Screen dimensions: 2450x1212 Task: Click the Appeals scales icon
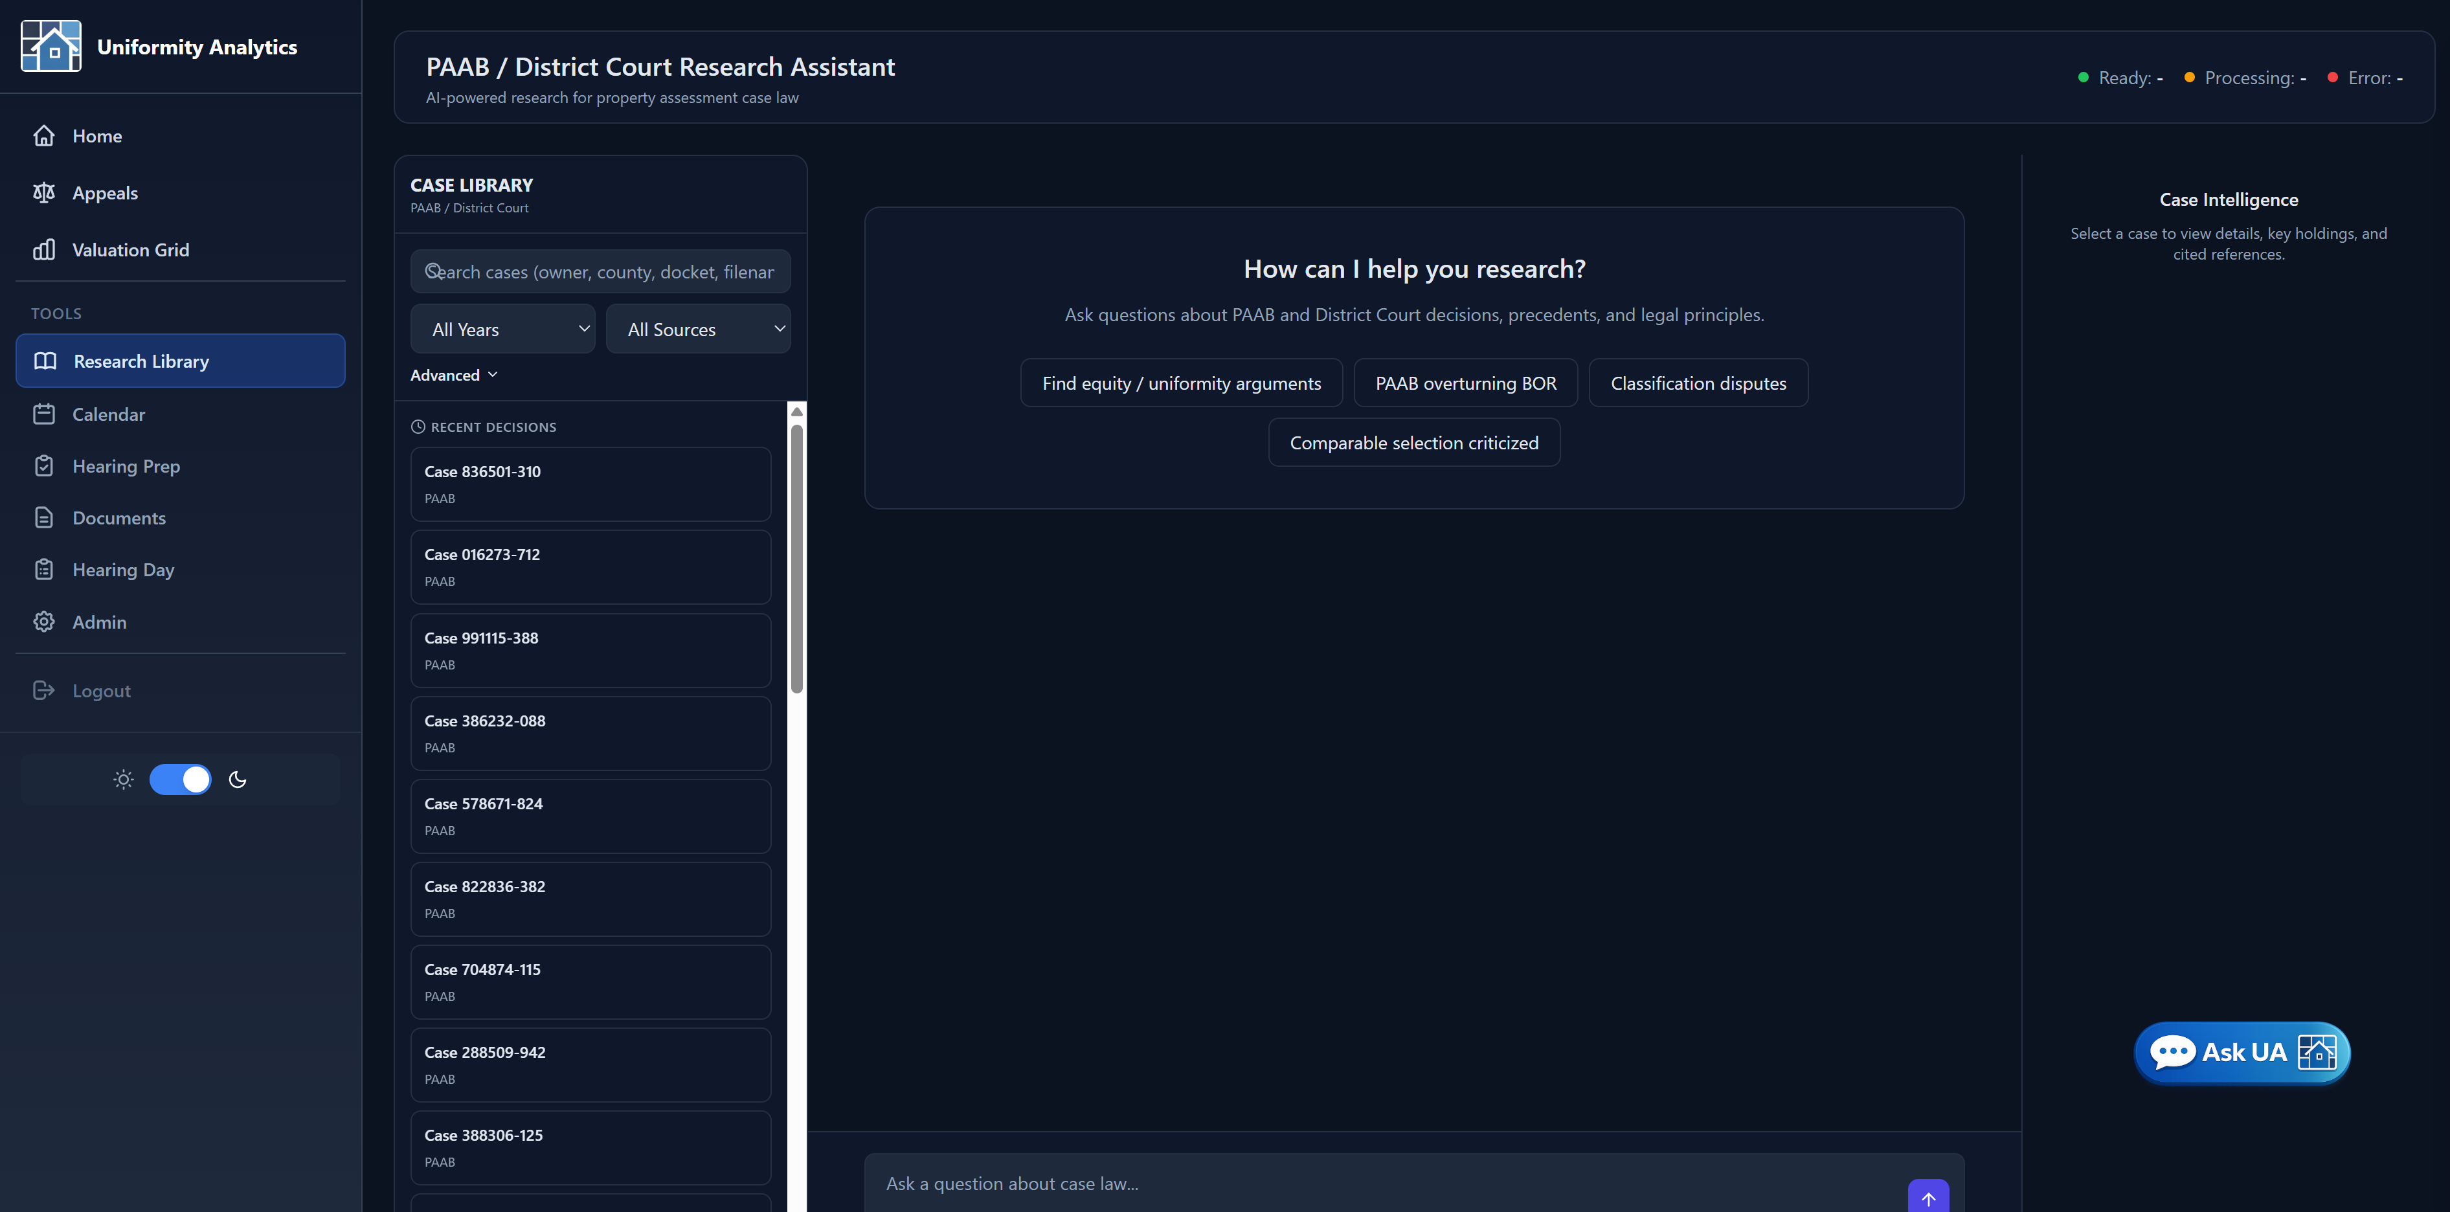click(x=44, y=193)
